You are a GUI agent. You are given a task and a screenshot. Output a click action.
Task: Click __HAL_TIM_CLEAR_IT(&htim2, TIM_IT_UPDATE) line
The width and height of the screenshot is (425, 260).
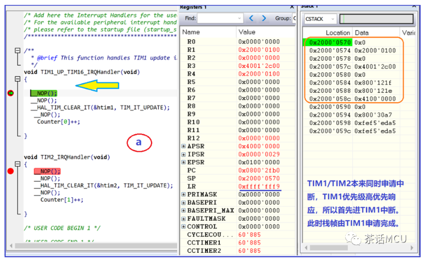[x=103, y=186]
